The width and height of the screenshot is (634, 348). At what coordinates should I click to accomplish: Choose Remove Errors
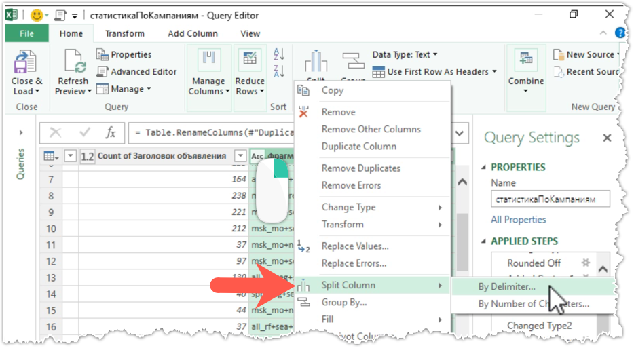click(373, 185)
